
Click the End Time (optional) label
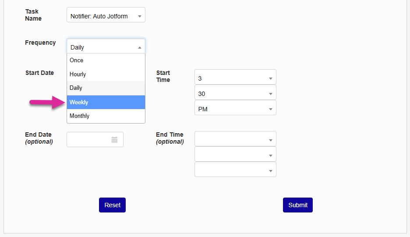(170, 138)
